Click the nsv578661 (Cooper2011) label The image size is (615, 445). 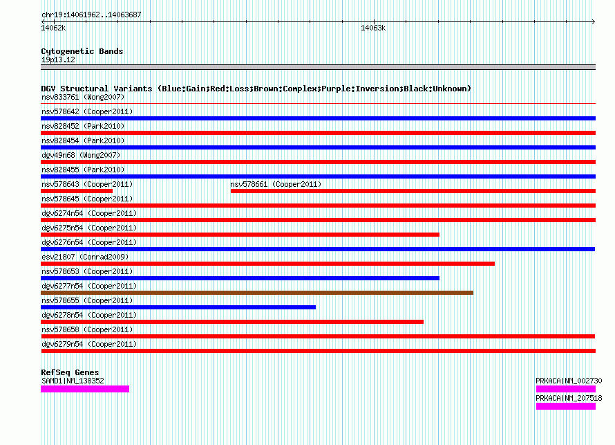coord(276,184)
